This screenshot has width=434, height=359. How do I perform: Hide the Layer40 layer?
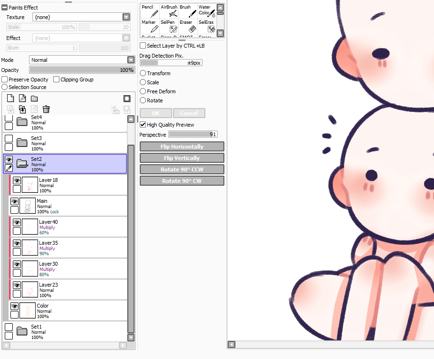click(x=17, y=223)
